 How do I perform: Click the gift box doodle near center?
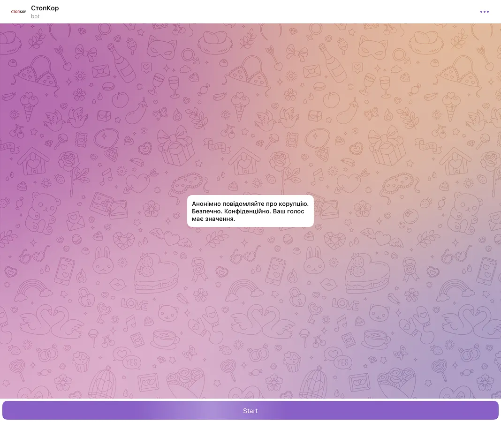(x=176, y=145)
